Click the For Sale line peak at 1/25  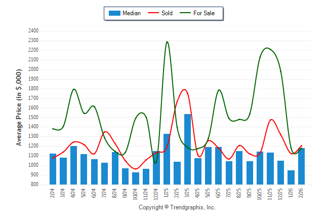click(x=167, y=42)
